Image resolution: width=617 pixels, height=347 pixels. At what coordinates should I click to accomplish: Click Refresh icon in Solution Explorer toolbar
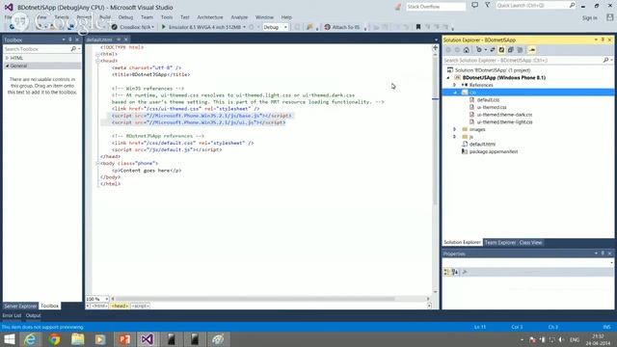click(x=501, y=50)
